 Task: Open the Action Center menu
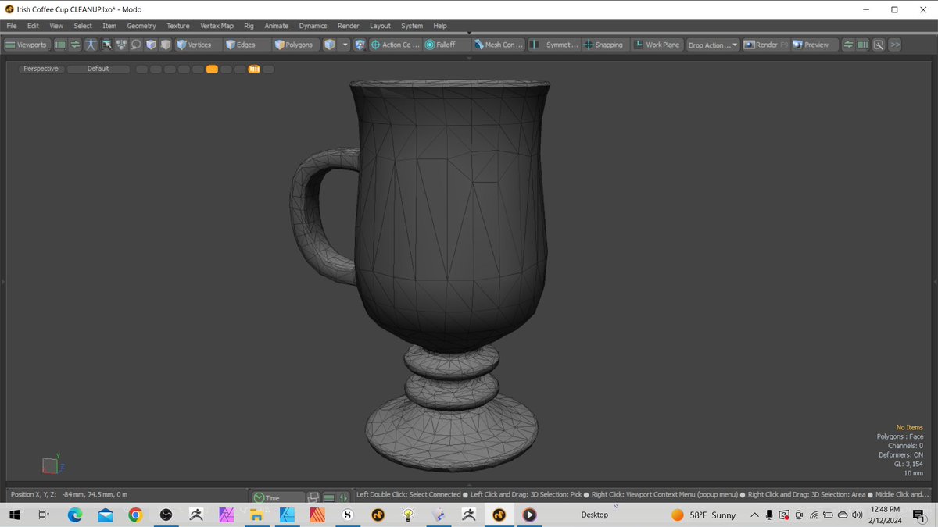pyautogui.click(x=396, y=45)
